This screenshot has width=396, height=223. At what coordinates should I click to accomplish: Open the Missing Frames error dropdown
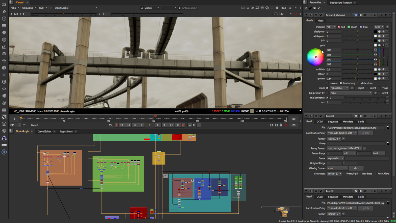coord(337,168)
